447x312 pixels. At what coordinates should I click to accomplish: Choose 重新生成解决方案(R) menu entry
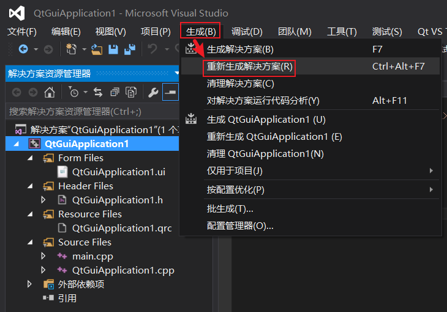click(310, 67)
